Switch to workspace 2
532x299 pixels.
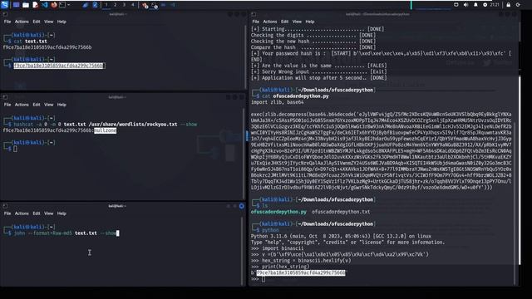115,5
